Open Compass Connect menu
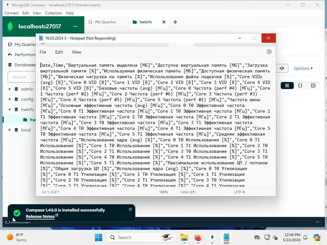The width and height of the screenshot is (327, 245). tap(11, 13)
